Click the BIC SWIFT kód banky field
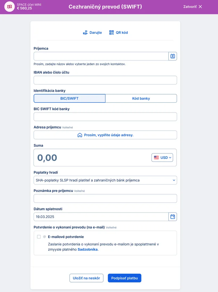Image resolution: width=218 pixels, height=292 pixels. click(x=105, y=117)
